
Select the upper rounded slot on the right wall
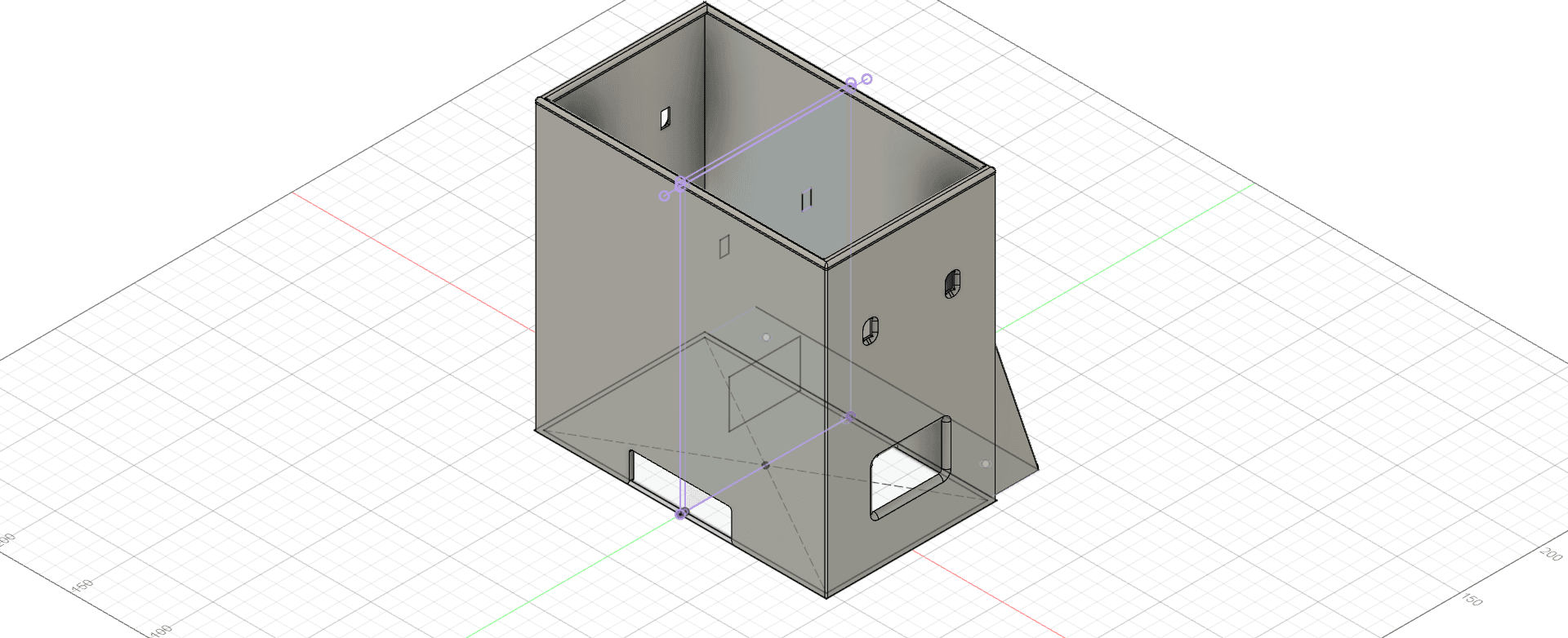(952, 283)
